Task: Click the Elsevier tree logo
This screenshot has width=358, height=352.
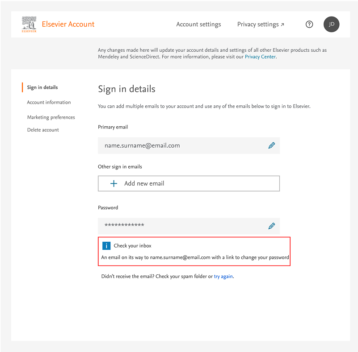Action: (29, 24)
